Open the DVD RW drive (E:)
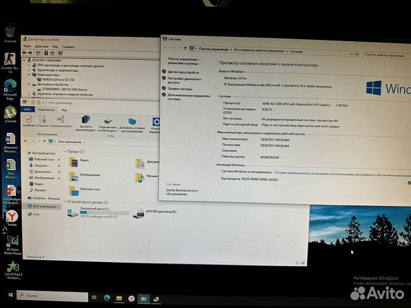 pos(155,213)
